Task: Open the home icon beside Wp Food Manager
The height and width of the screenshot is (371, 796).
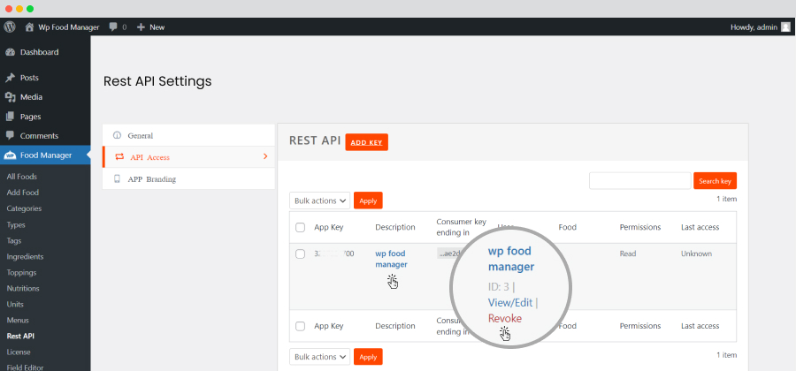Action: (30, 26)
